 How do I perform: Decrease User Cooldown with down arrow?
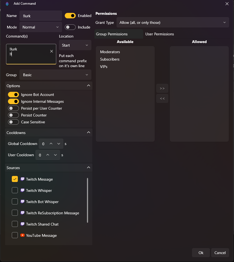click(55, 155)
